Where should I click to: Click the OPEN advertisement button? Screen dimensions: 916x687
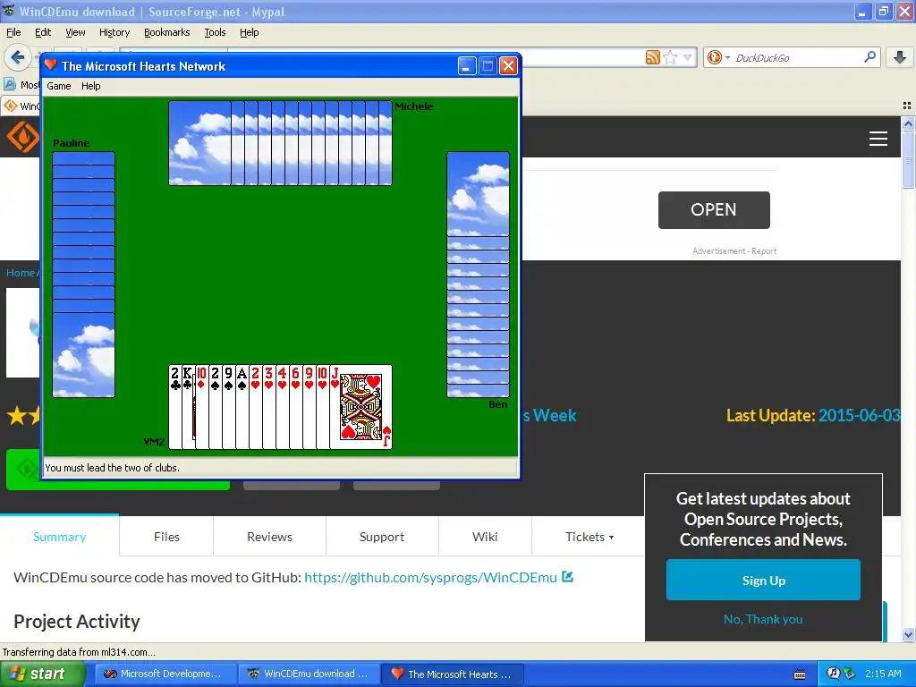(x=714, y=209)
